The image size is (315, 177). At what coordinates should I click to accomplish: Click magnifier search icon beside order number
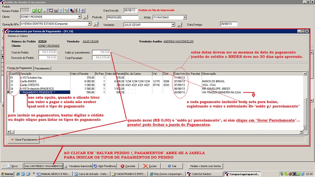tap(45, 11)
